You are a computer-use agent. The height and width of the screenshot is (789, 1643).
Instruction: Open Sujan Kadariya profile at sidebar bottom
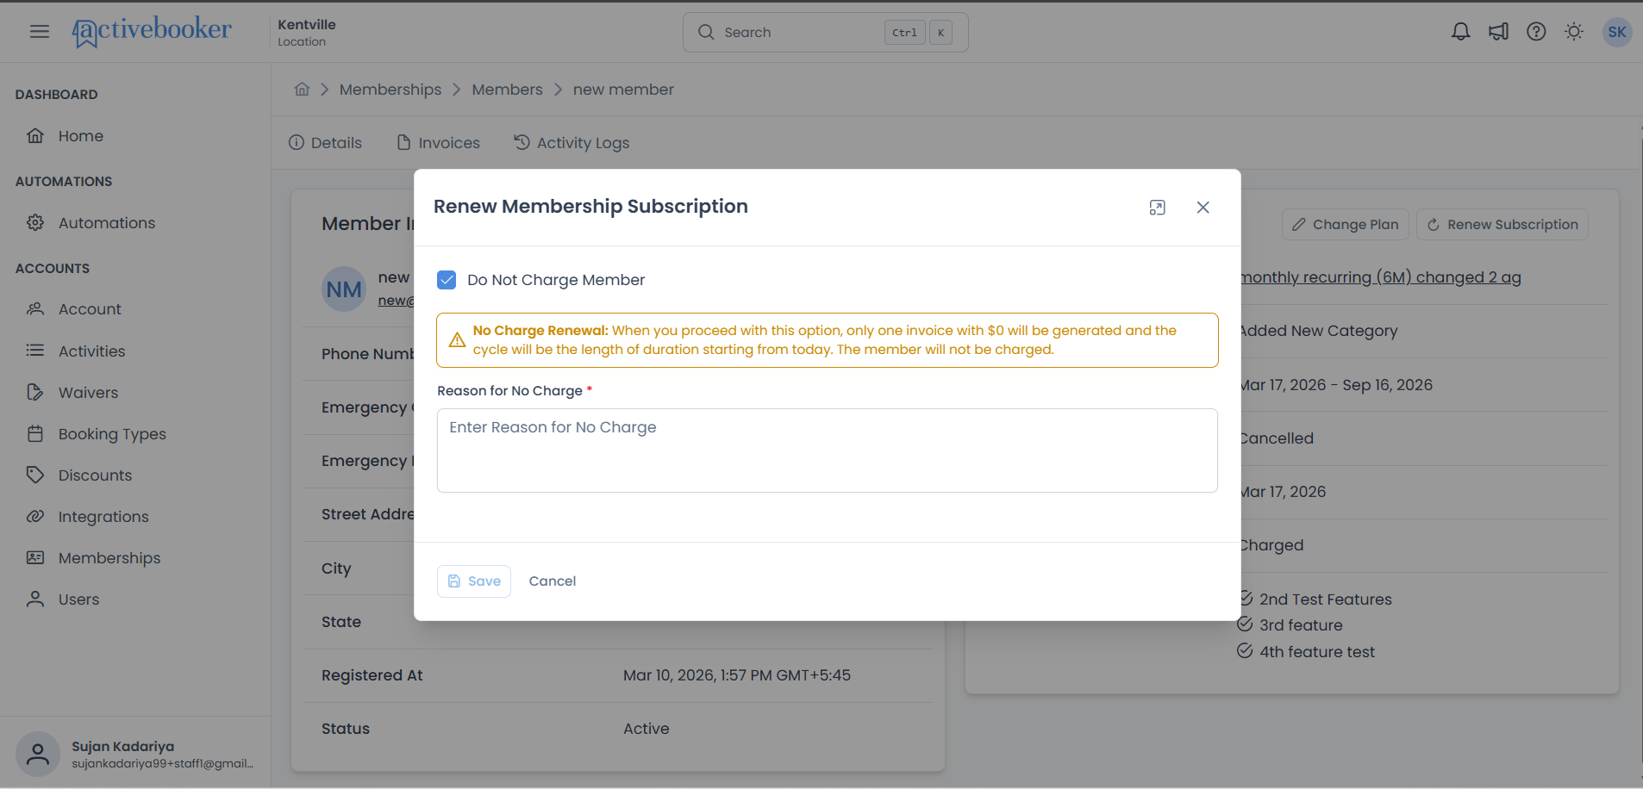click(x=135, y=755)
